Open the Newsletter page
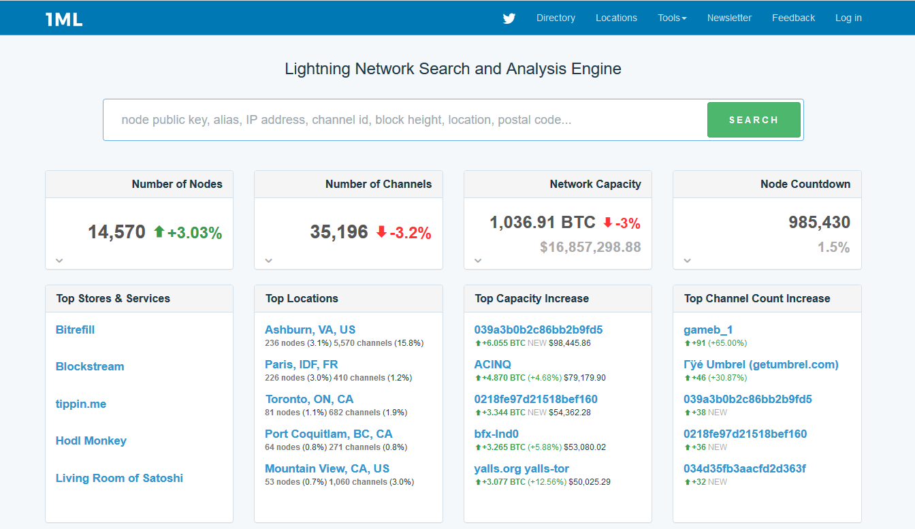 coord(729,18)
